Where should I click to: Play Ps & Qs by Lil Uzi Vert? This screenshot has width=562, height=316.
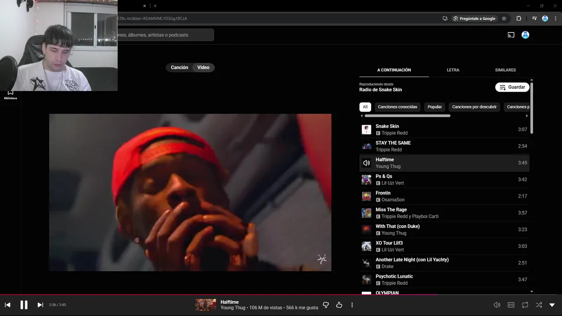[444, 180]
